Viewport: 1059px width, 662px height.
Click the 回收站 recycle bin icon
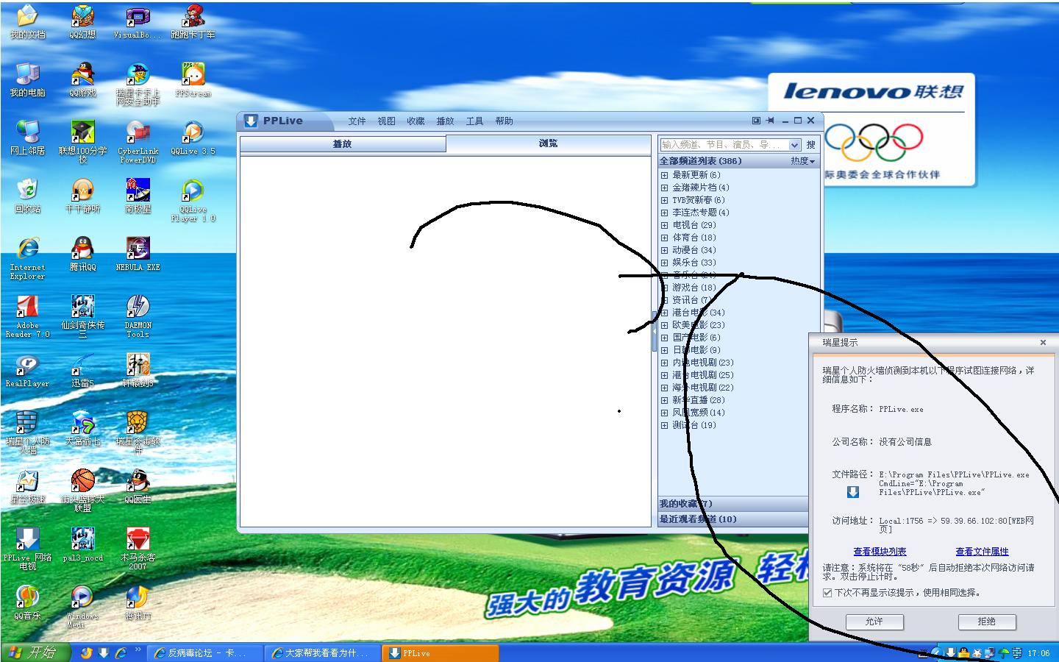click(27, 196)
